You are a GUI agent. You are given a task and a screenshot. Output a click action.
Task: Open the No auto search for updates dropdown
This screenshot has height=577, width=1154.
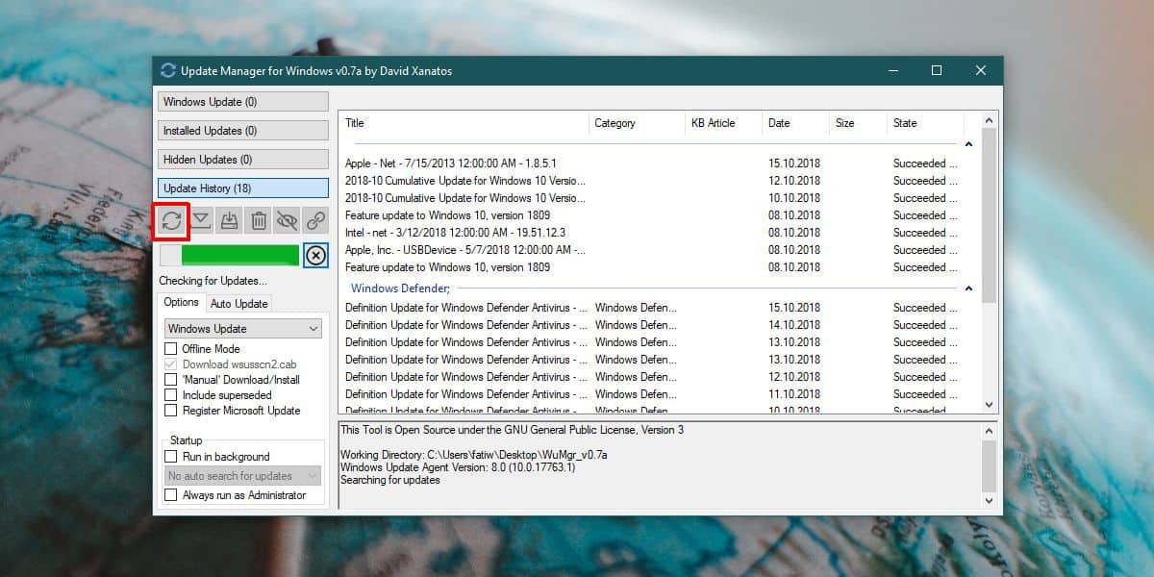coord(243,476)
